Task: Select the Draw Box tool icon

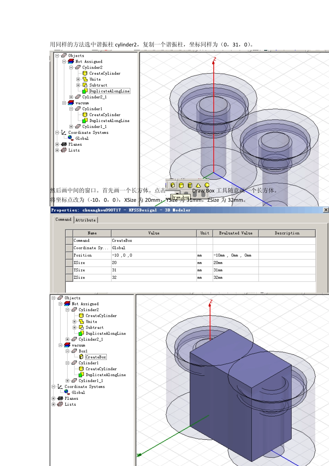Action: pos(172,185)
